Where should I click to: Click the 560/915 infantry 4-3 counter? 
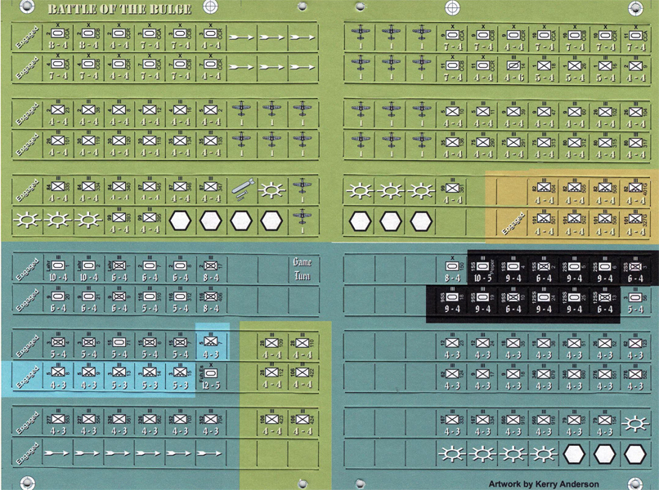[x=513, y=423]
